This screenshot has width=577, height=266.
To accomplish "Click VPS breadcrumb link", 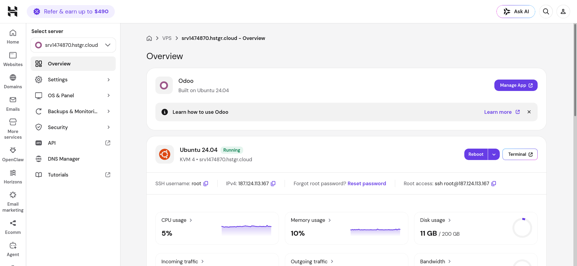I will coord(167,38).
